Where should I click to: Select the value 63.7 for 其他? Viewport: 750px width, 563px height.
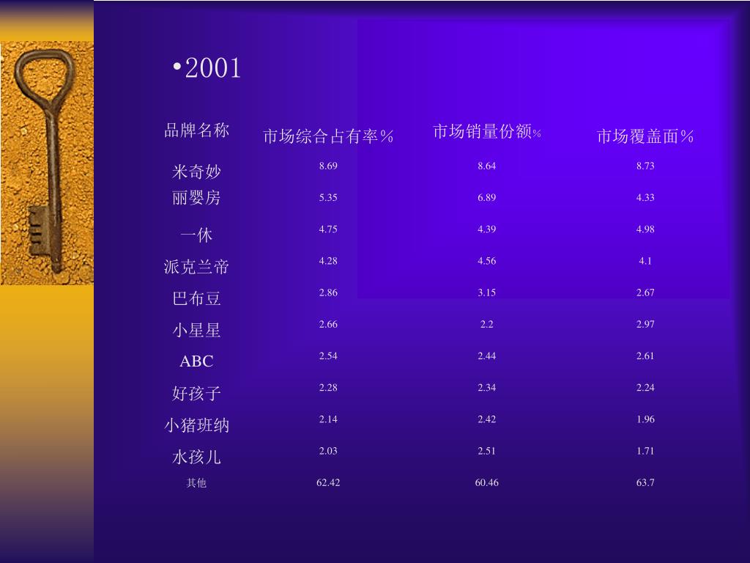tap(645, 482)
